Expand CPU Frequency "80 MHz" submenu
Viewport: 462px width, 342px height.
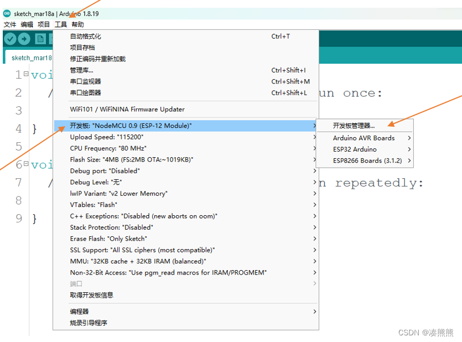click(186, 148)
